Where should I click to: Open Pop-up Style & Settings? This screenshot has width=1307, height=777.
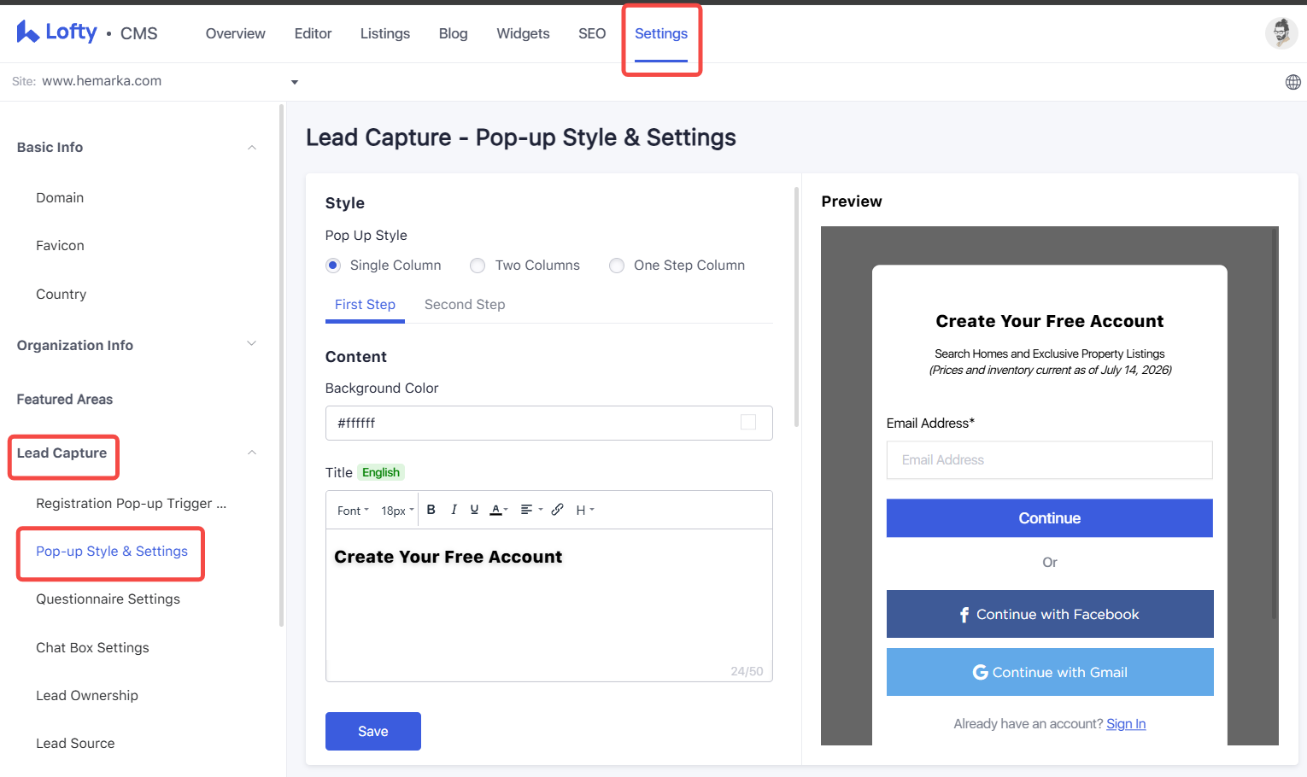(112, 552)
